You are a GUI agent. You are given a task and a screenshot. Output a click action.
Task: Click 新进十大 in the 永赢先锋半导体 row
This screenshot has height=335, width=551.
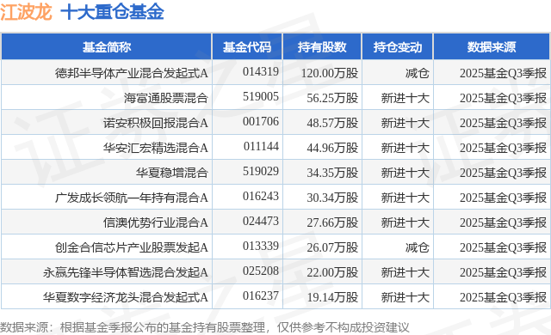point(406,272)
